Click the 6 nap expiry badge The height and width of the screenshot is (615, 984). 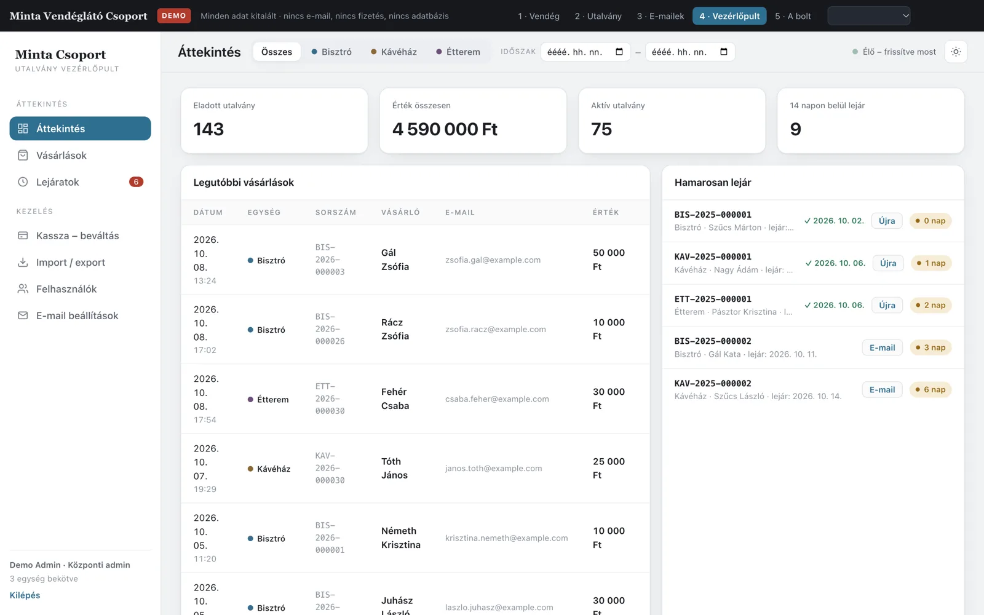930,390
